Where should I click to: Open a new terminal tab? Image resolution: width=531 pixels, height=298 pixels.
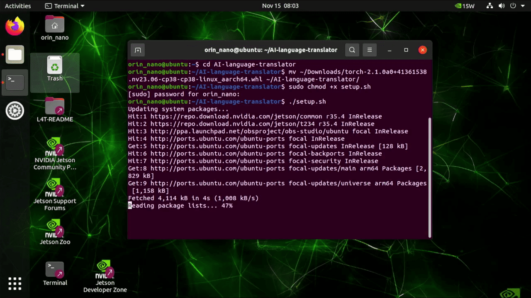(x=137, y=50)
